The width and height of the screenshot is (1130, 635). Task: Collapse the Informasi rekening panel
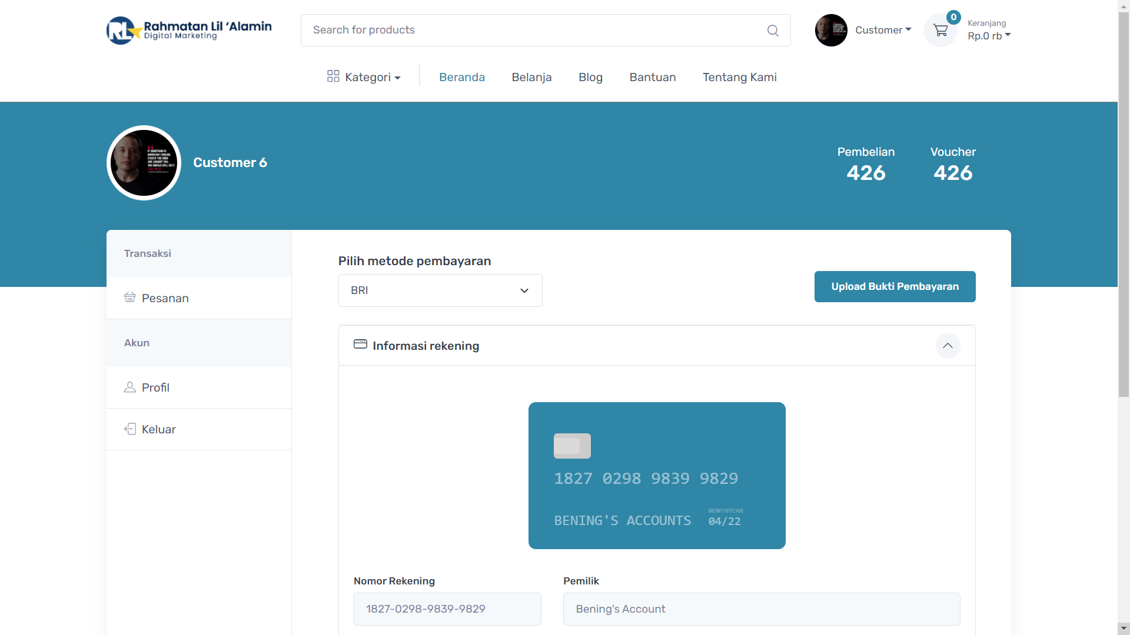(x=948, y=346)
